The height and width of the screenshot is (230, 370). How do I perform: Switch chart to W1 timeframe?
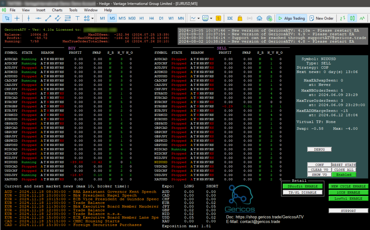coord(171,18)
